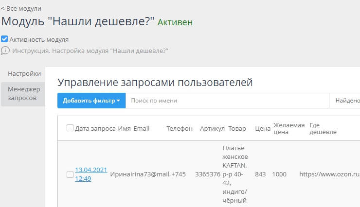Focus the "Поиск по имени" search field

pyautogui.click(x=227, y=101)
